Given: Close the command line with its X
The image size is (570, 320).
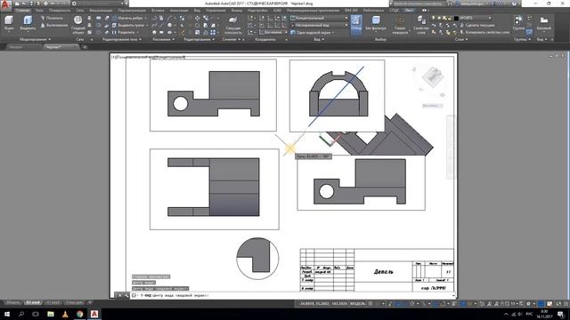Looking at the screenshot, I should click(x=119, y=296).
